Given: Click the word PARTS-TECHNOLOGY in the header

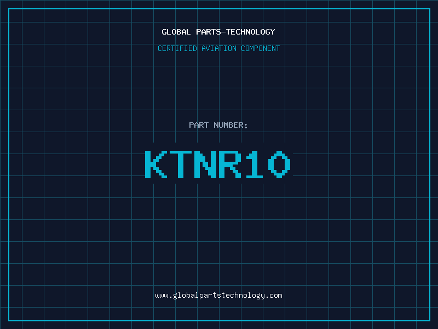Looking at the screenshot, I should click(x=235, y=32).
